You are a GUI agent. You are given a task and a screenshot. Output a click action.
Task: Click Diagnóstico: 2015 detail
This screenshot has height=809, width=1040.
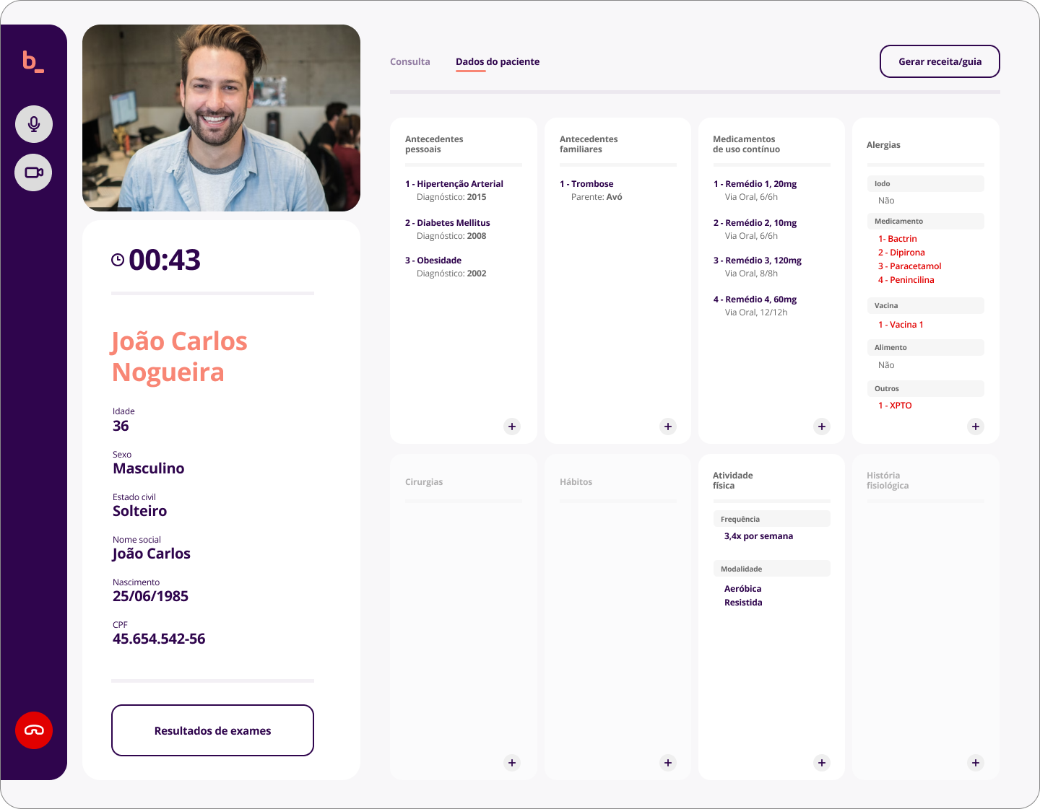pos(451,197)
